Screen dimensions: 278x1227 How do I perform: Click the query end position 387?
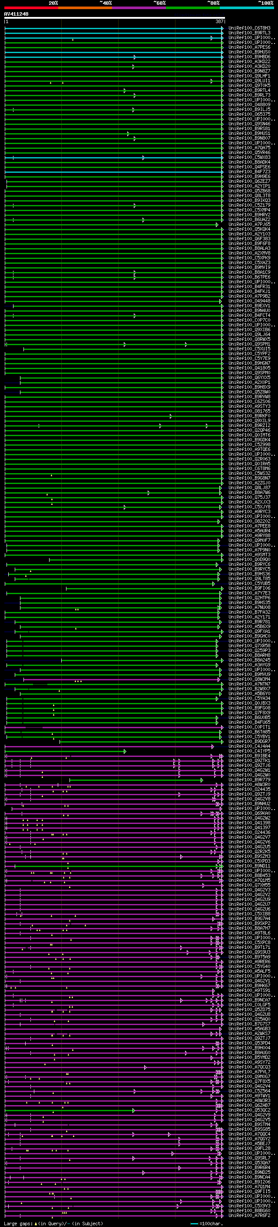coord(219,21)
